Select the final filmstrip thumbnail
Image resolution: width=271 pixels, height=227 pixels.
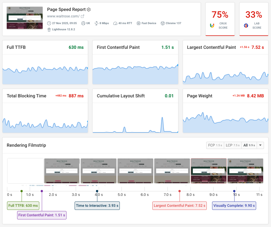pos(245,171)
